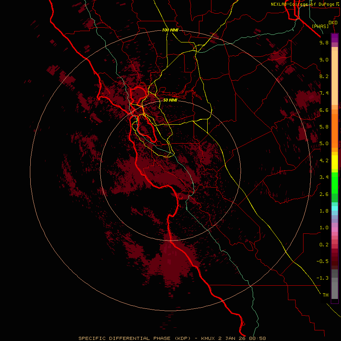Click the 0.2 scale value

[x=324, y=245]
